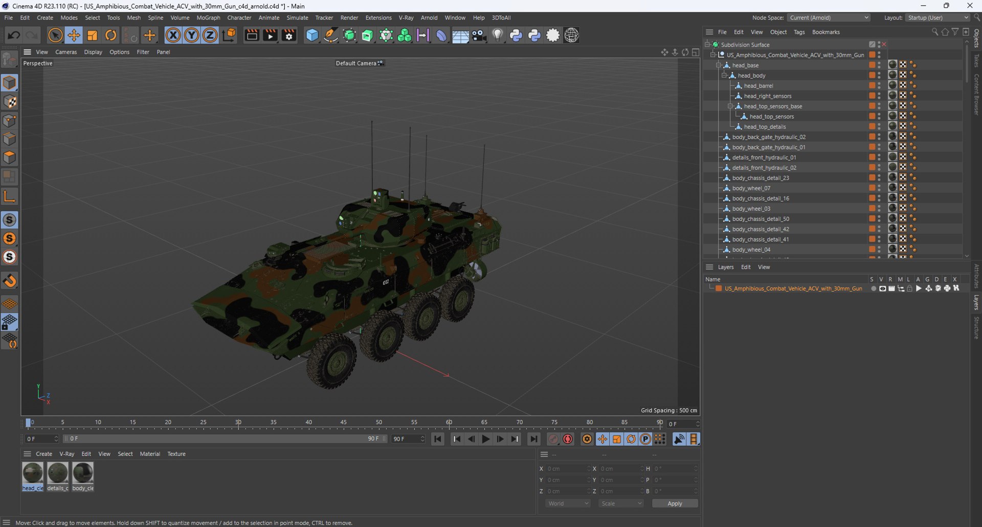Click the Spline Pen tool icon
The image size is (982, 527).
click(331, 35)
